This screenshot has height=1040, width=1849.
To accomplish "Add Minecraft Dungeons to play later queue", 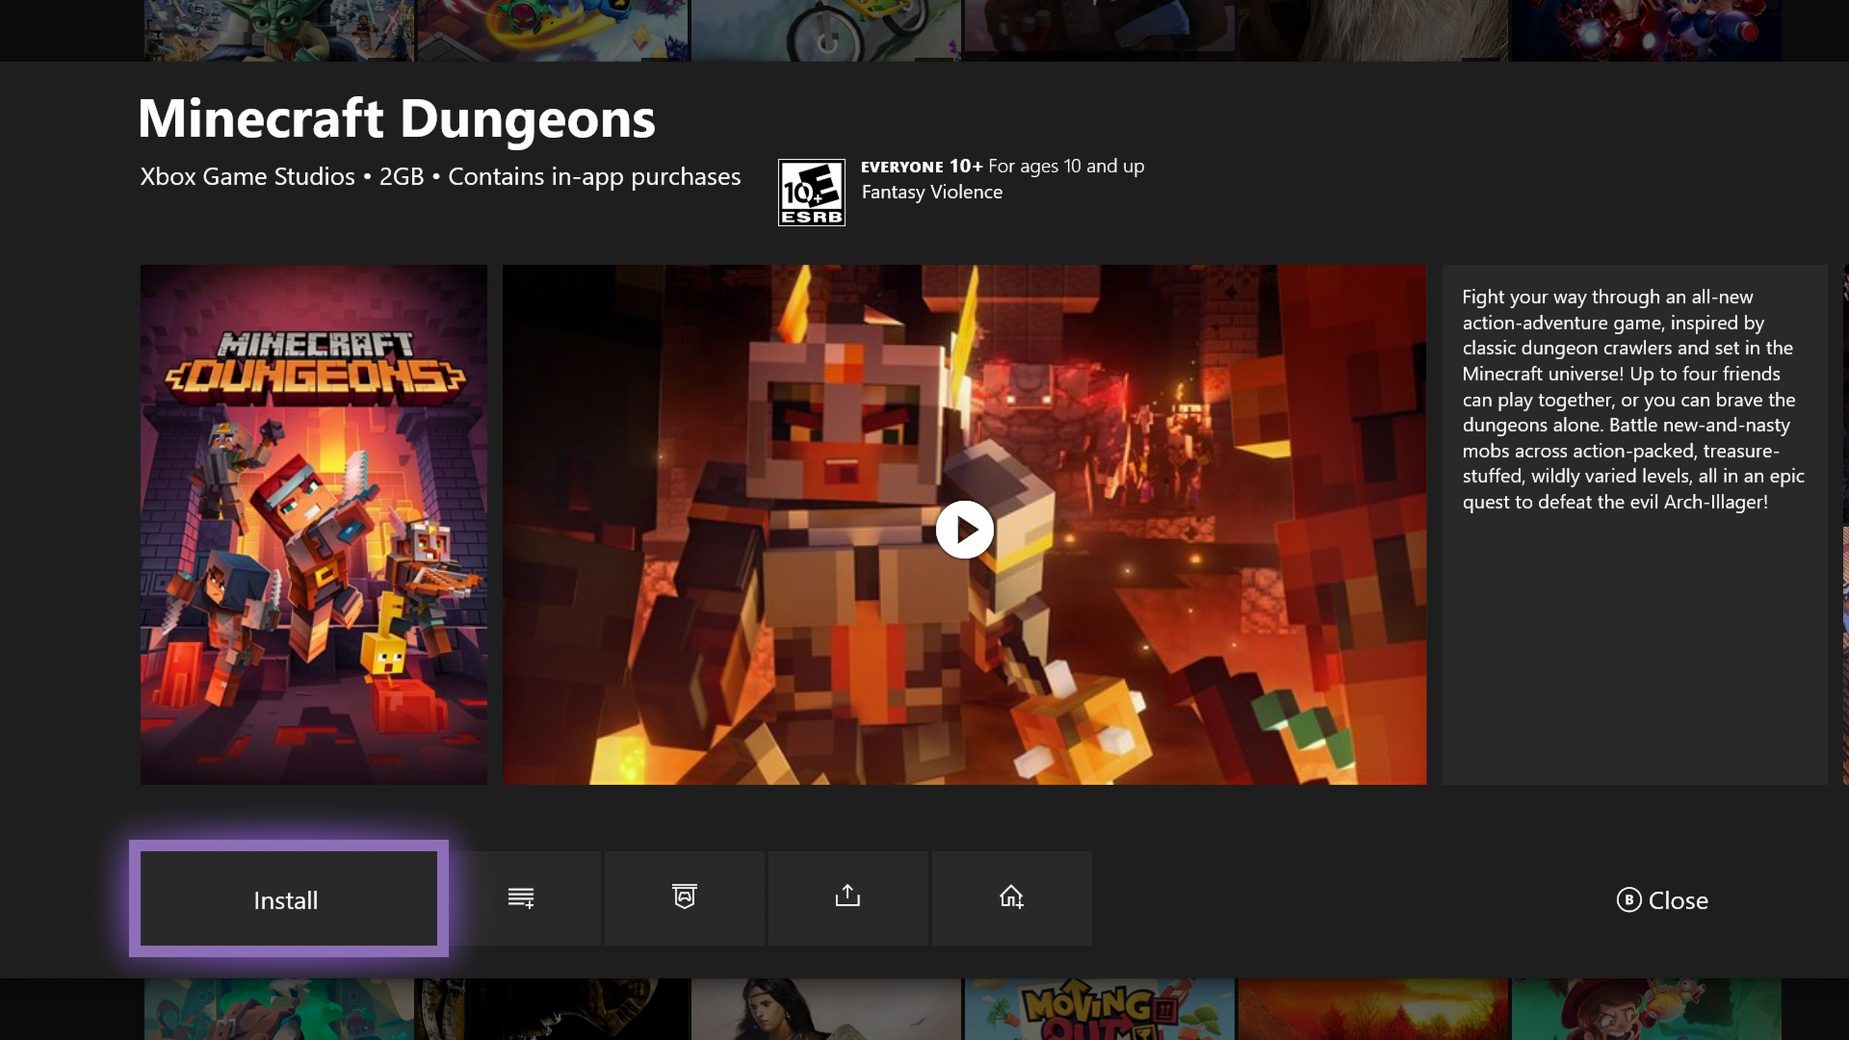I will [x=521, y=898].
